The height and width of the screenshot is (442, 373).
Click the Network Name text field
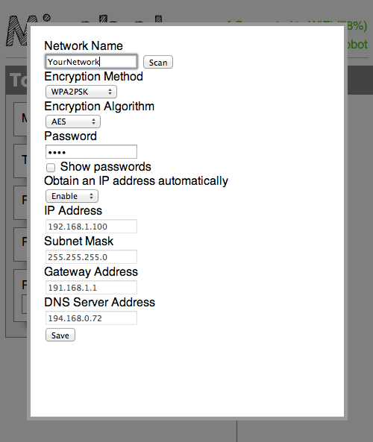pos(91,62)
